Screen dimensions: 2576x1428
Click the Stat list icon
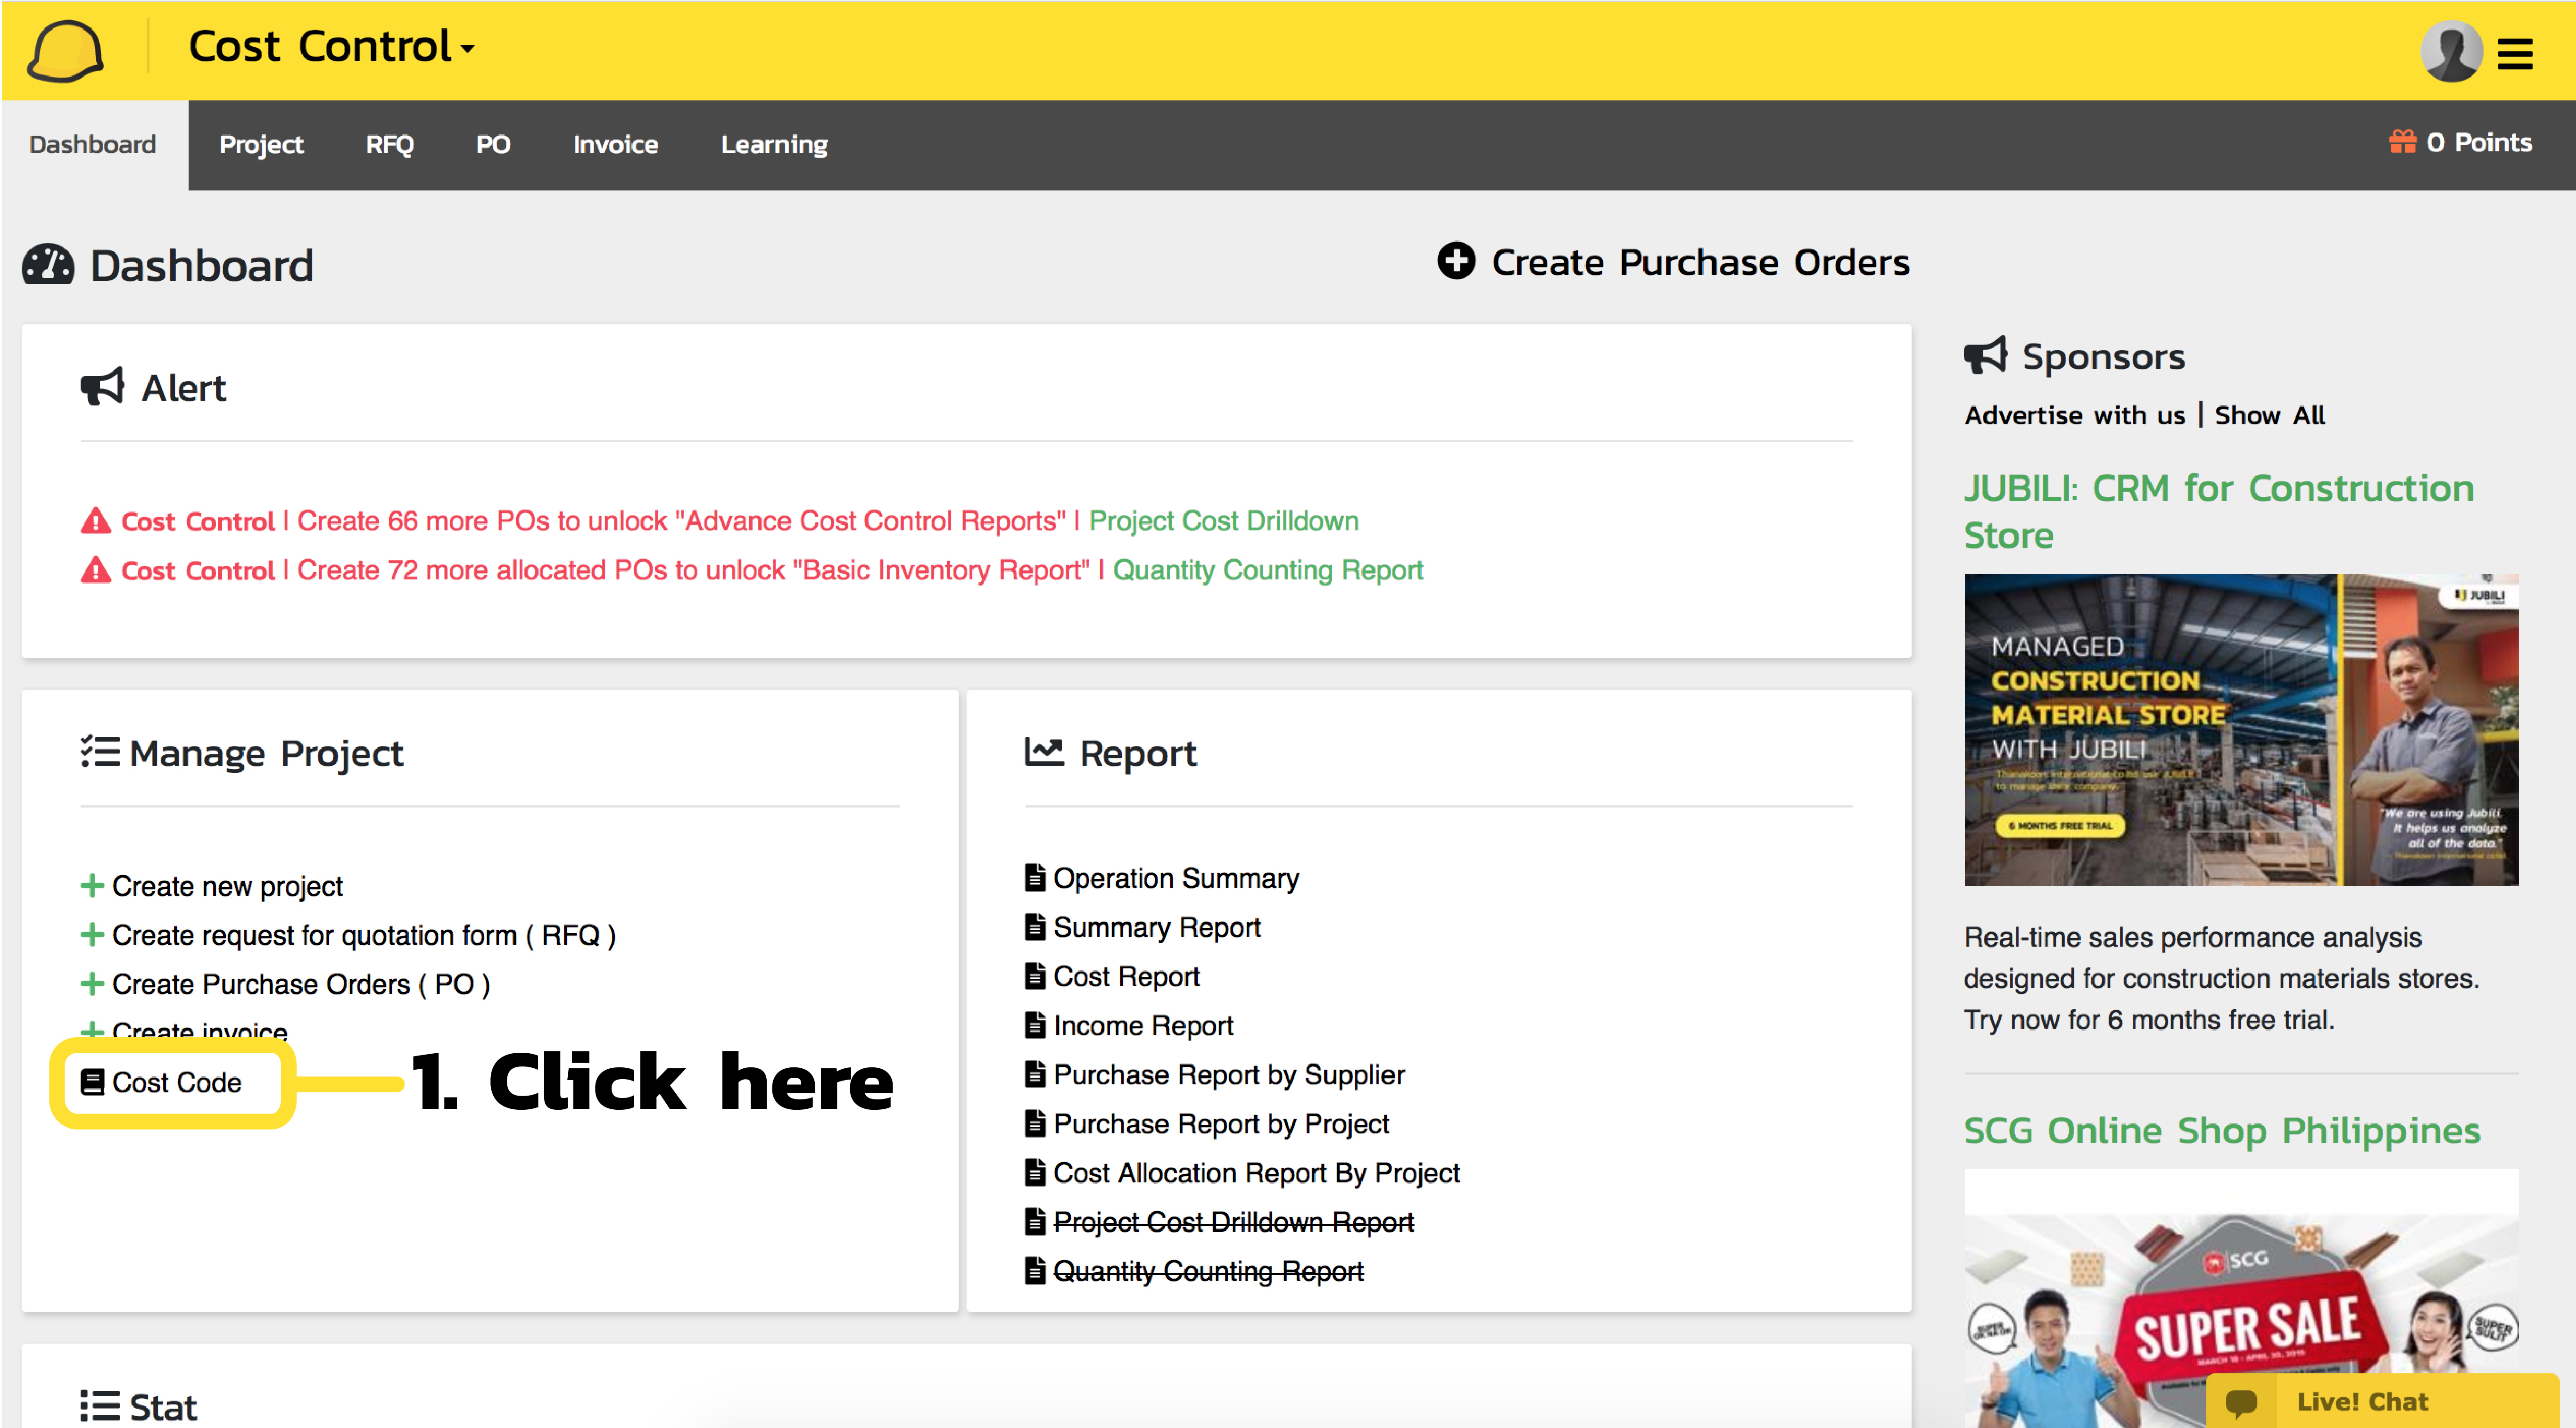tap(100, 1405)
